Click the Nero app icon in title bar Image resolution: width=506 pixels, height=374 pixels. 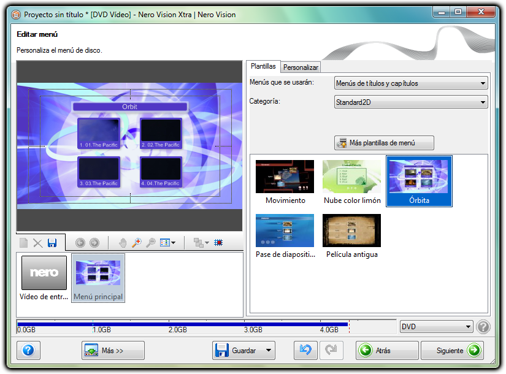point(16,15)
